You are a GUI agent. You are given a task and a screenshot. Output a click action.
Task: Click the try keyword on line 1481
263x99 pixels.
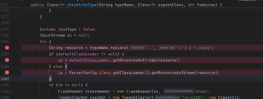tap(43, 42)
